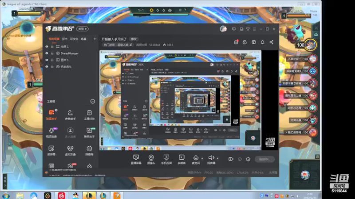Click the 修改 edit title button

134,39
